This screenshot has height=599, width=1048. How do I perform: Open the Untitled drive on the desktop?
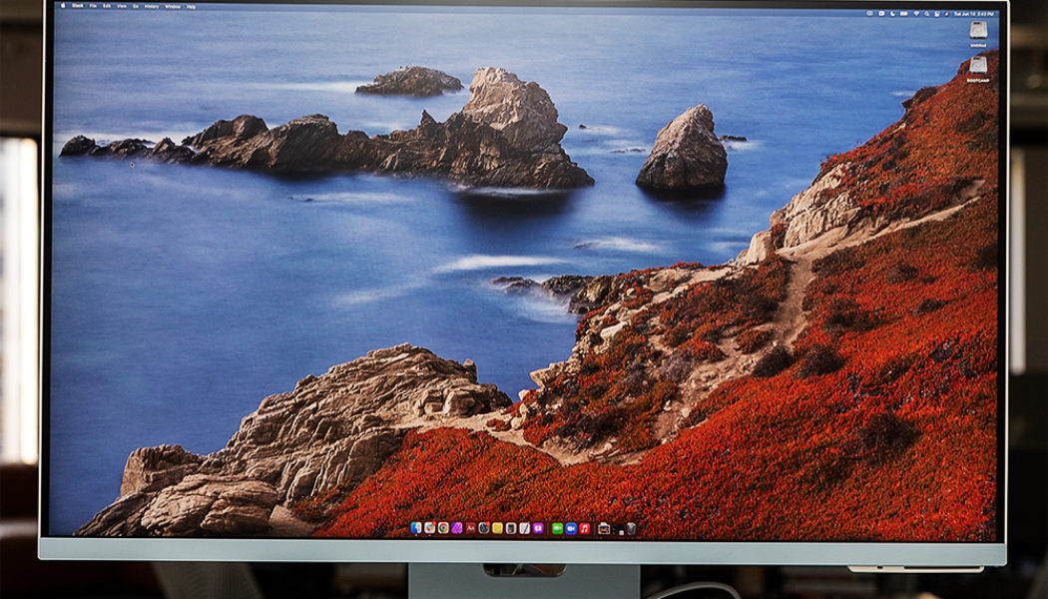pyautogui.click(x=978, y=31)
